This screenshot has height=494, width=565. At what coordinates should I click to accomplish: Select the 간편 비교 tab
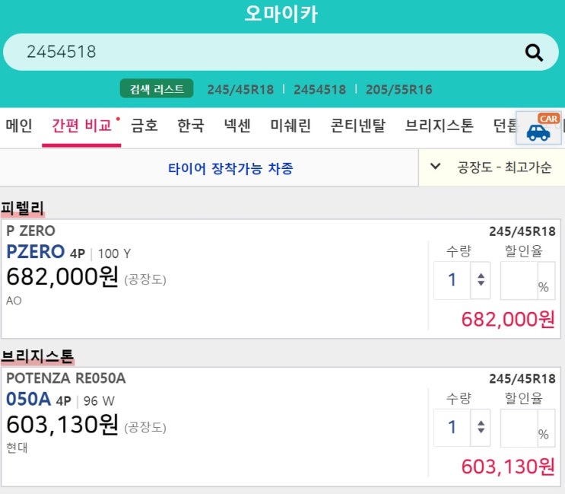[81, 126]
